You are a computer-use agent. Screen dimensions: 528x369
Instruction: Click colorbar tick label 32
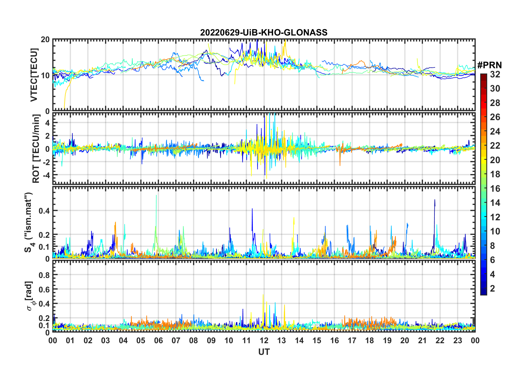495,74
